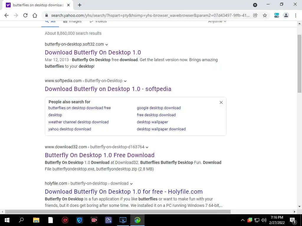Go back to the previous page
Viewport: 302px width, 226px height.
(x=6, y=15)
